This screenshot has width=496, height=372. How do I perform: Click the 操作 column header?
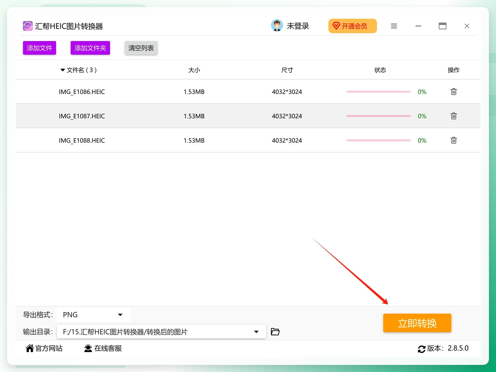[x=453, y=70]
